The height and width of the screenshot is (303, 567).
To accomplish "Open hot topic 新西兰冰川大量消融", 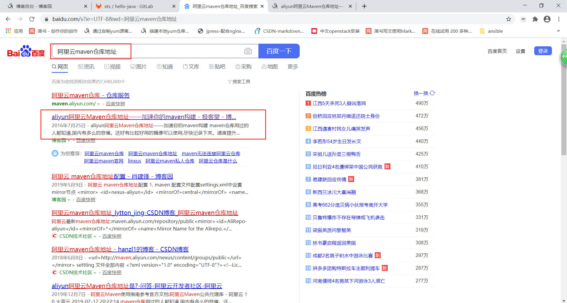I will tap(334, 192).
